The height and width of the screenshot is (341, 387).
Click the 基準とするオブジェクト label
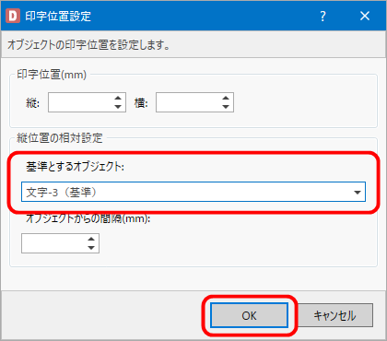75,167
